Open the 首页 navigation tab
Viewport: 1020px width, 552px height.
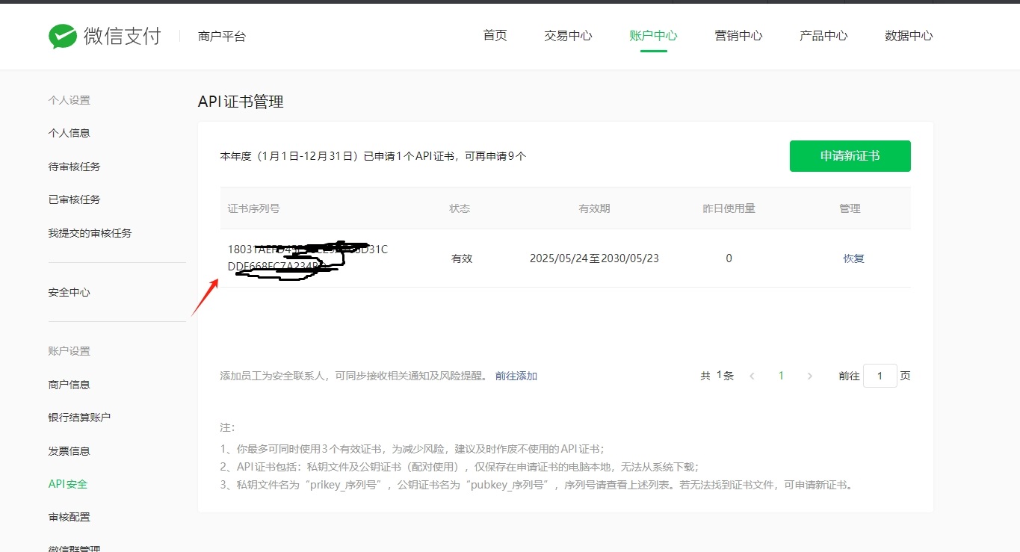point(495,36)
